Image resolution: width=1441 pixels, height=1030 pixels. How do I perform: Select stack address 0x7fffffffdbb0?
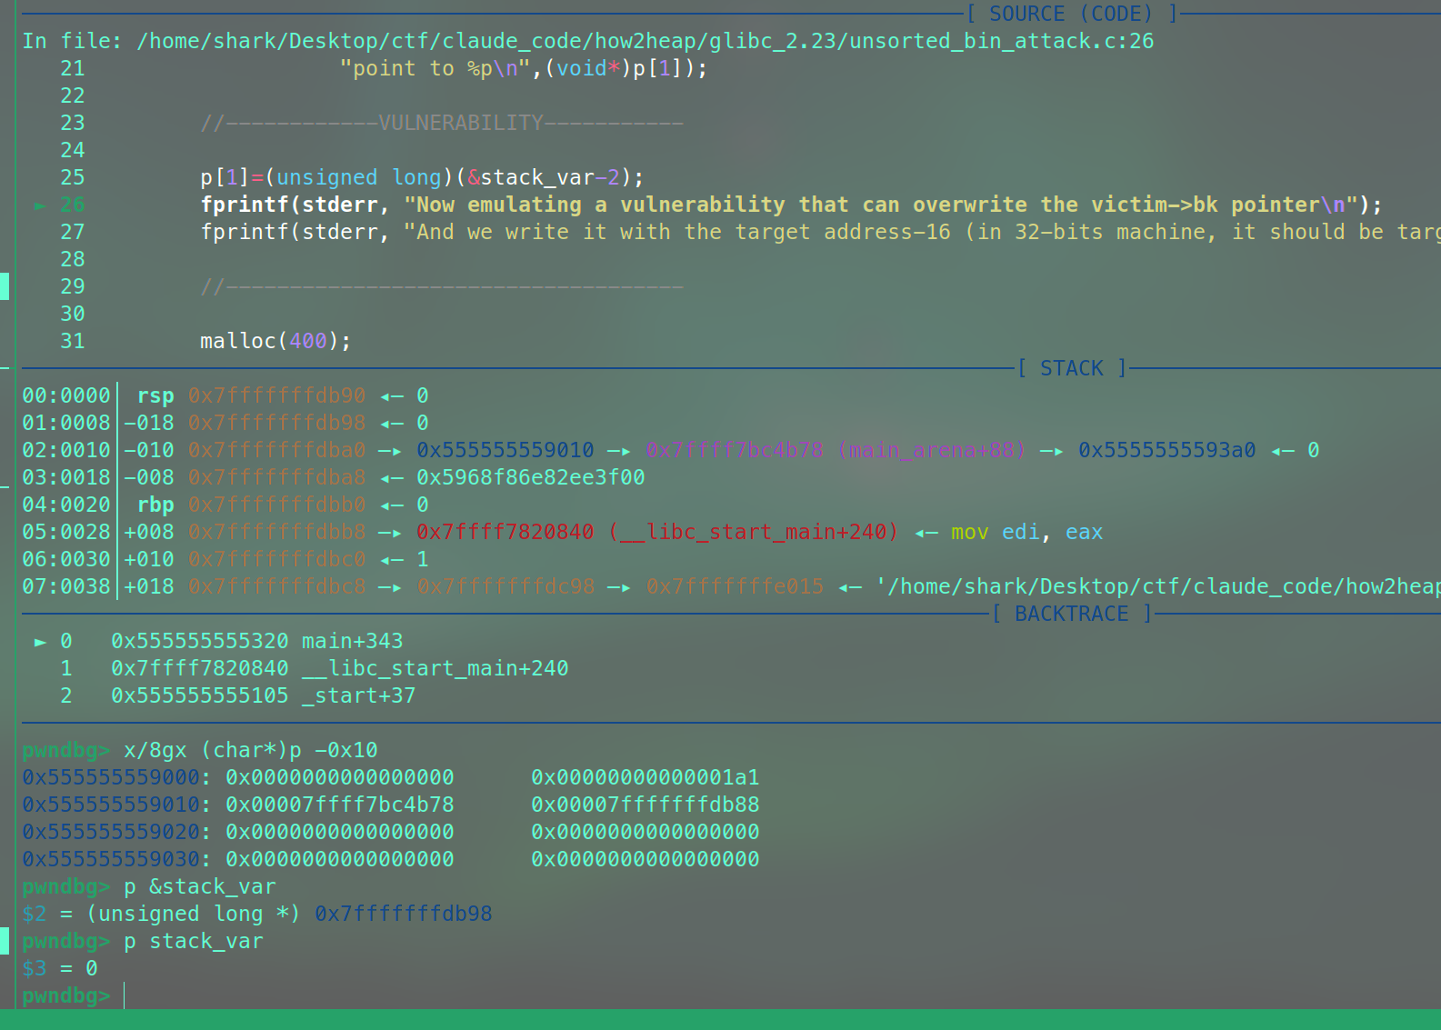[x=276, y=505]
